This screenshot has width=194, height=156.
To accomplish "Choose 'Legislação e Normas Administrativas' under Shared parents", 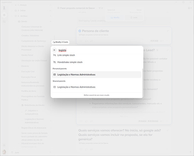I will 97,87.
